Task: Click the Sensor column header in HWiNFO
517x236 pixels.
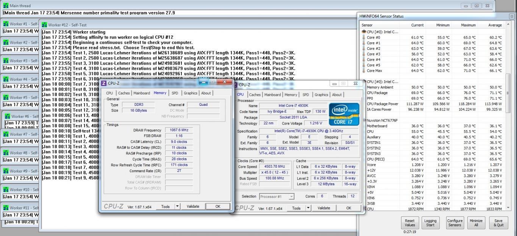Action: tap(380, 25)
